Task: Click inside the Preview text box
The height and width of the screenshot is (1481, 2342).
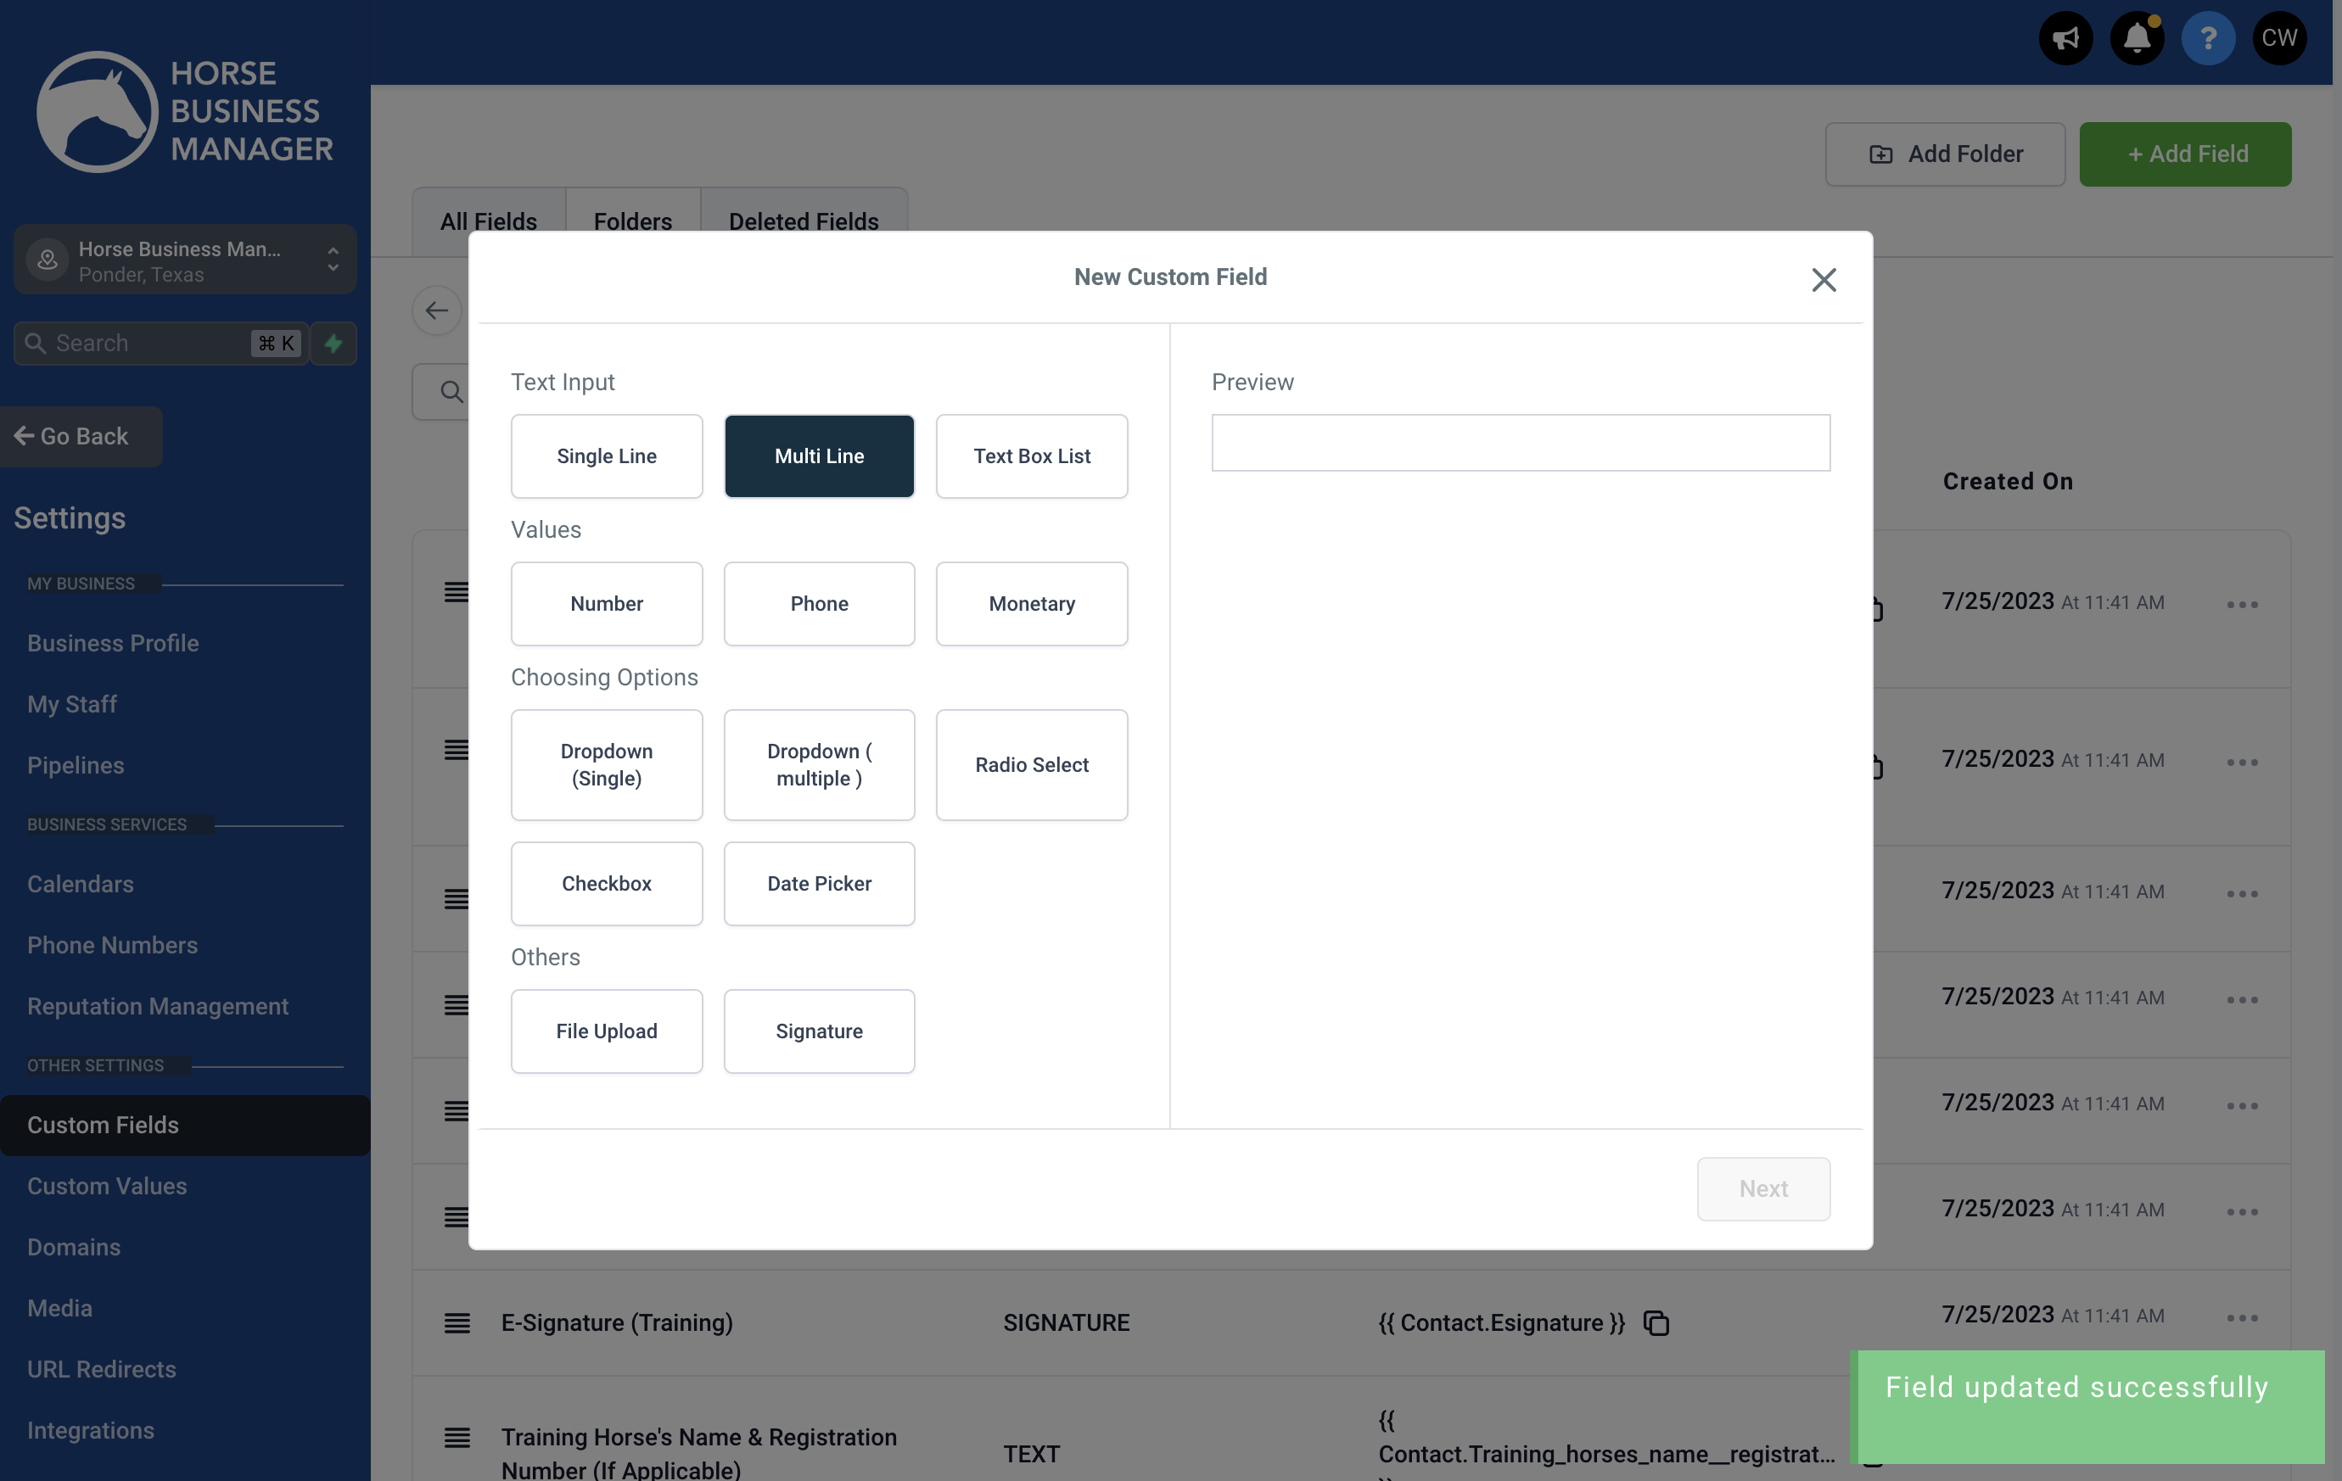Action: click(x=1520, y=443)
